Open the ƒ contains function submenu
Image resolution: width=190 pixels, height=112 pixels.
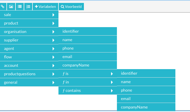click(x=88, y=91)
